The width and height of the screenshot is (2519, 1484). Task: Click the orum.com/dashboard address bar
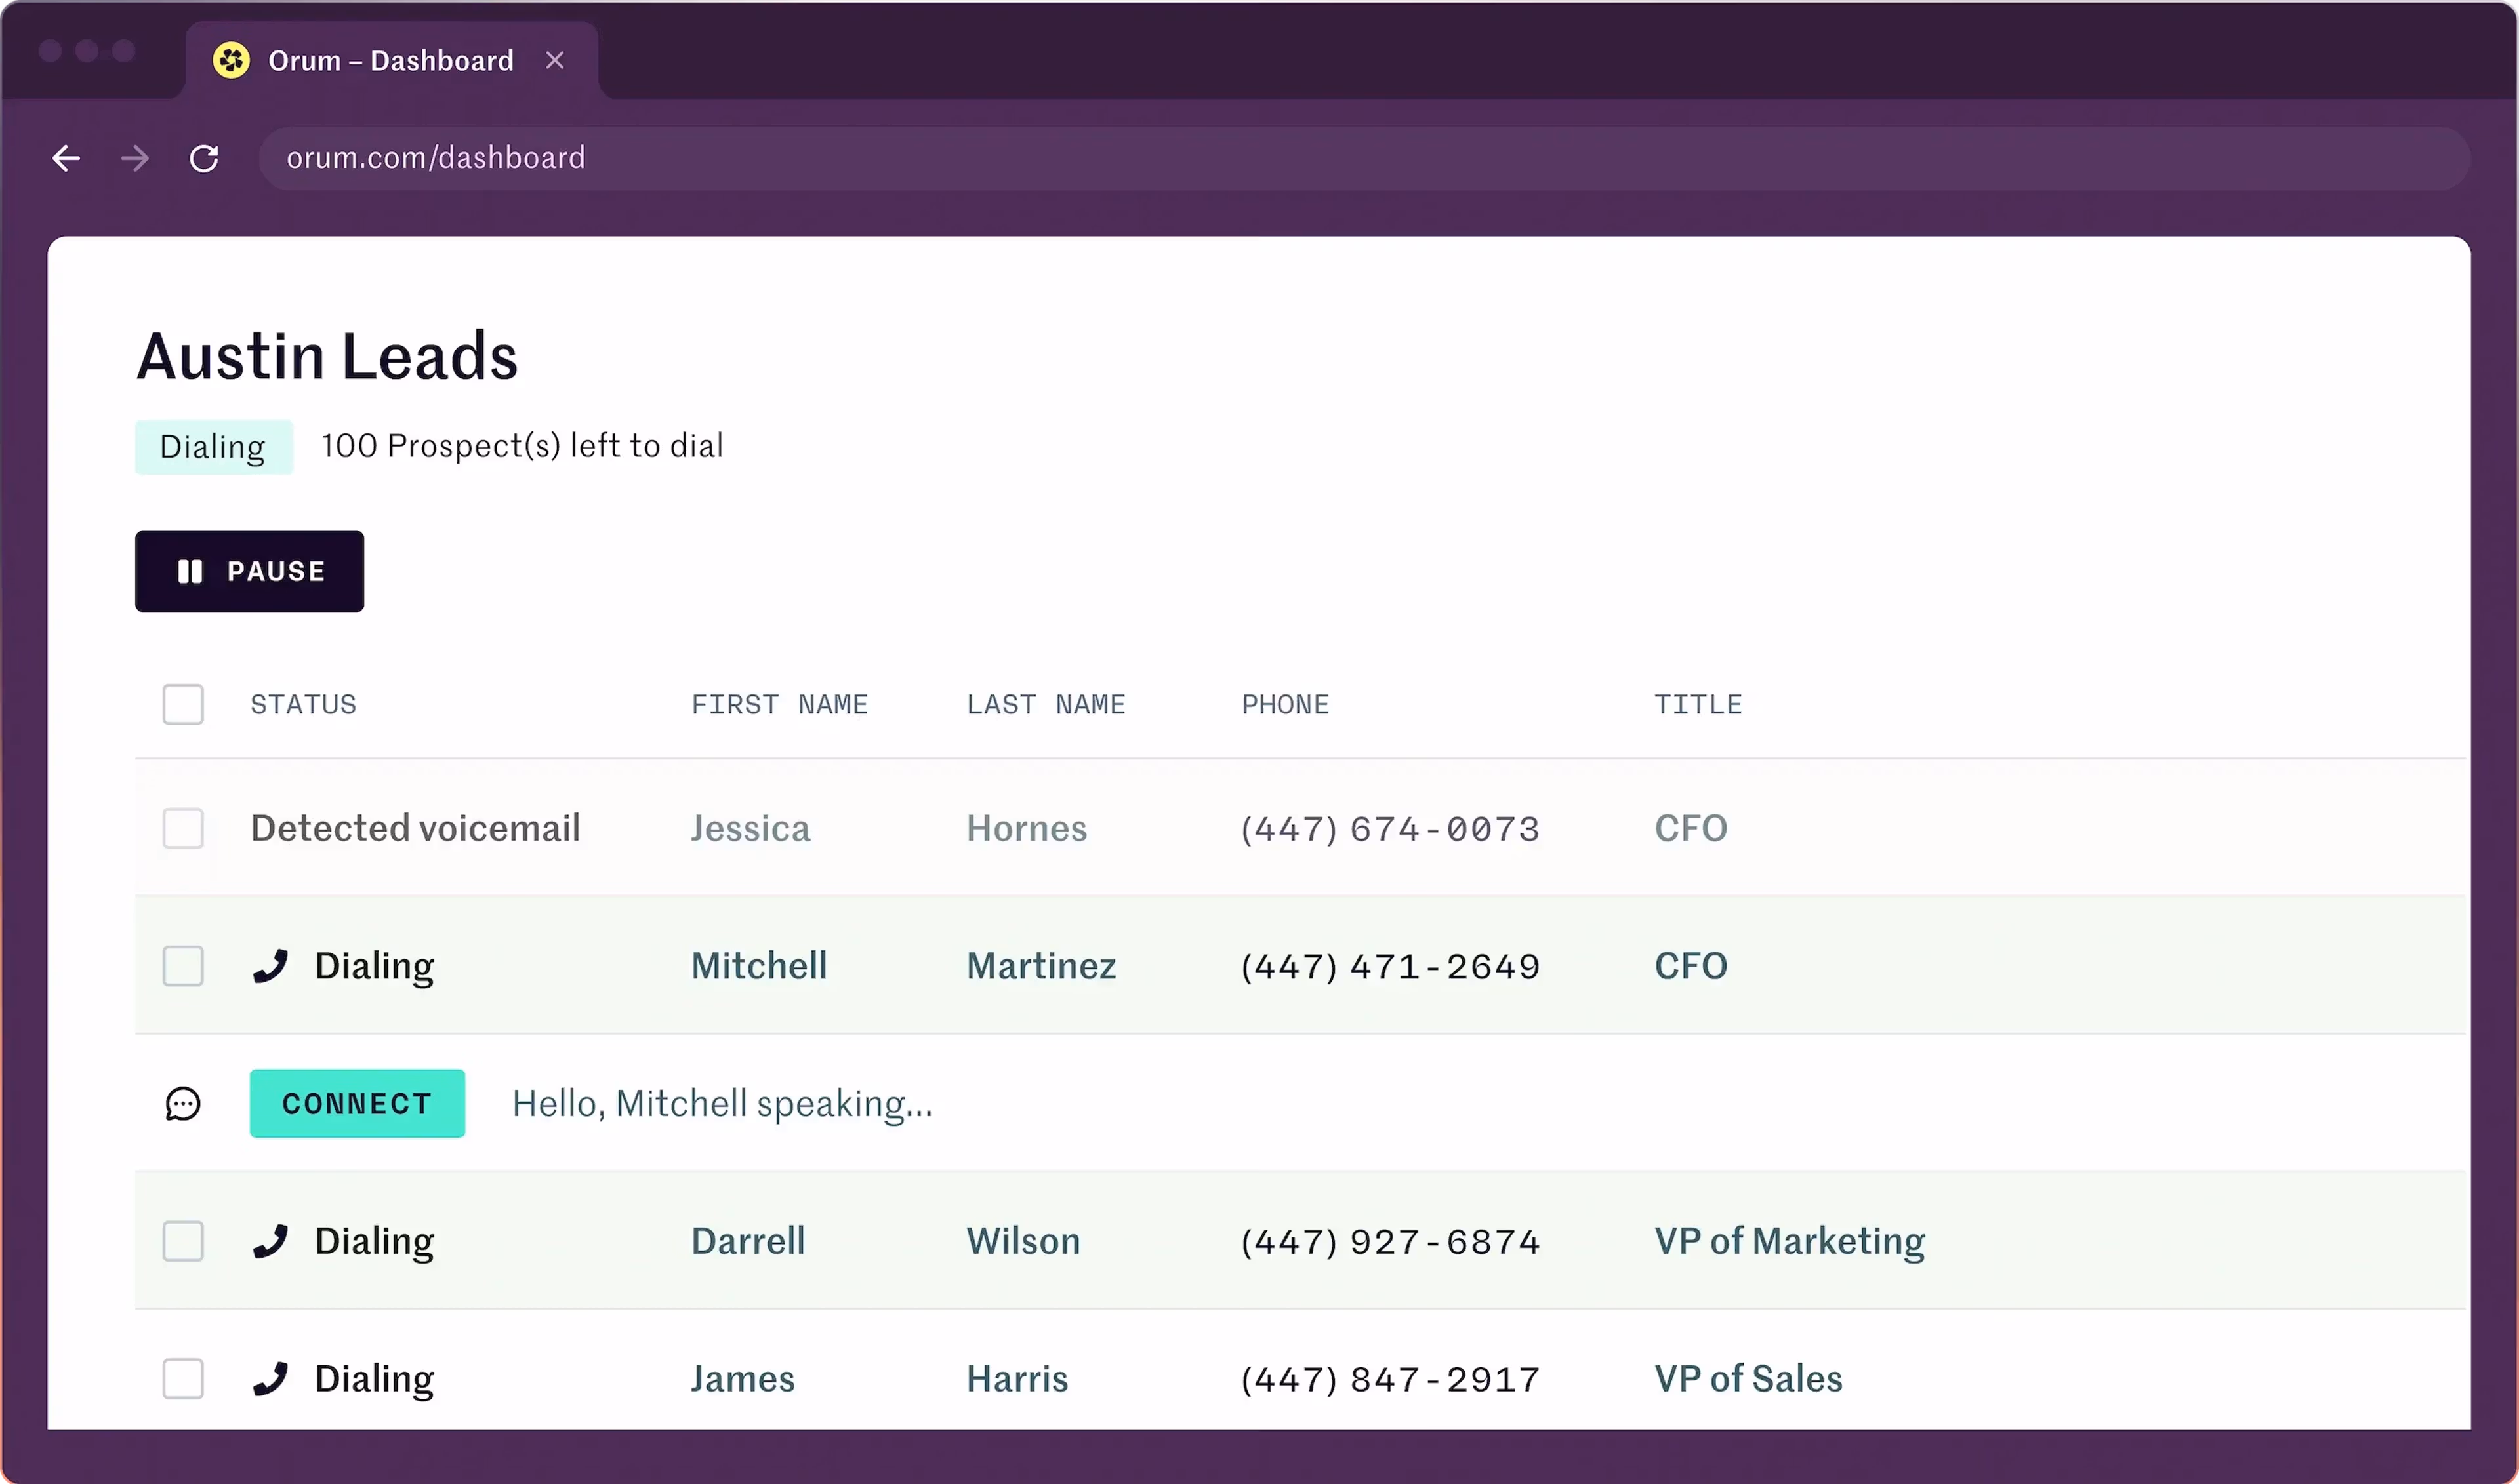click(435, 158)
